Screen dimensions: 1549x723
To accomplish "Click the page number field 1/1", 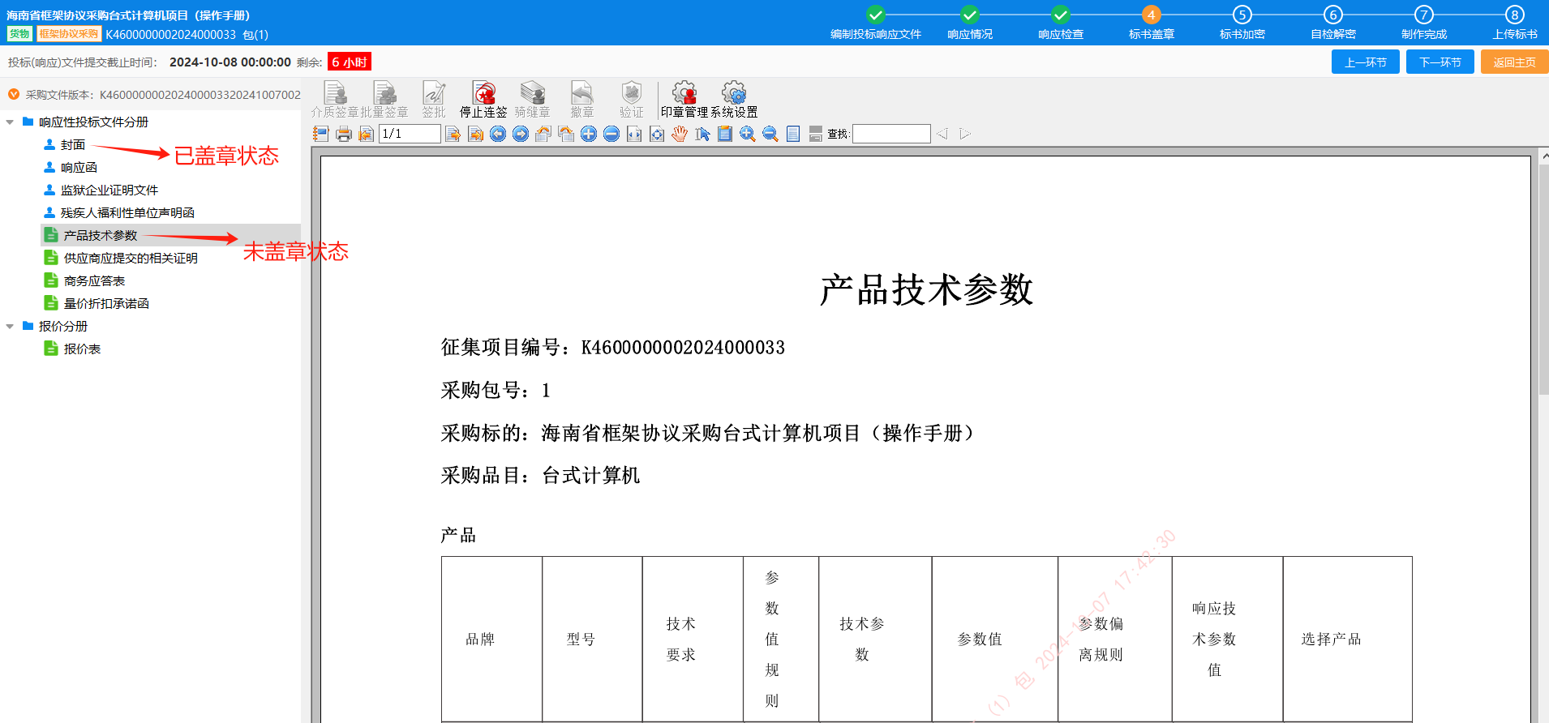I will (x=410, y=134).
